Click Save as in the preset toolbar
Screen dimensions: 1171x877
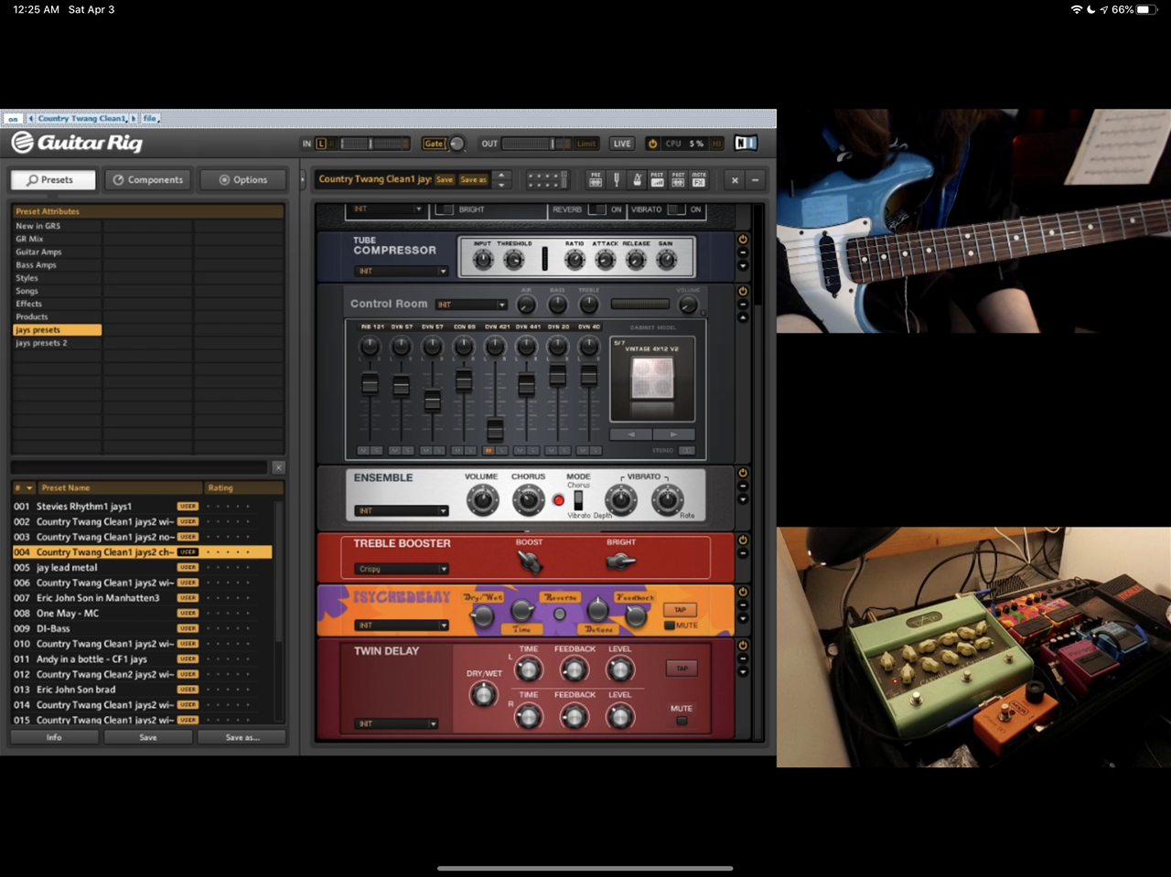473,180
